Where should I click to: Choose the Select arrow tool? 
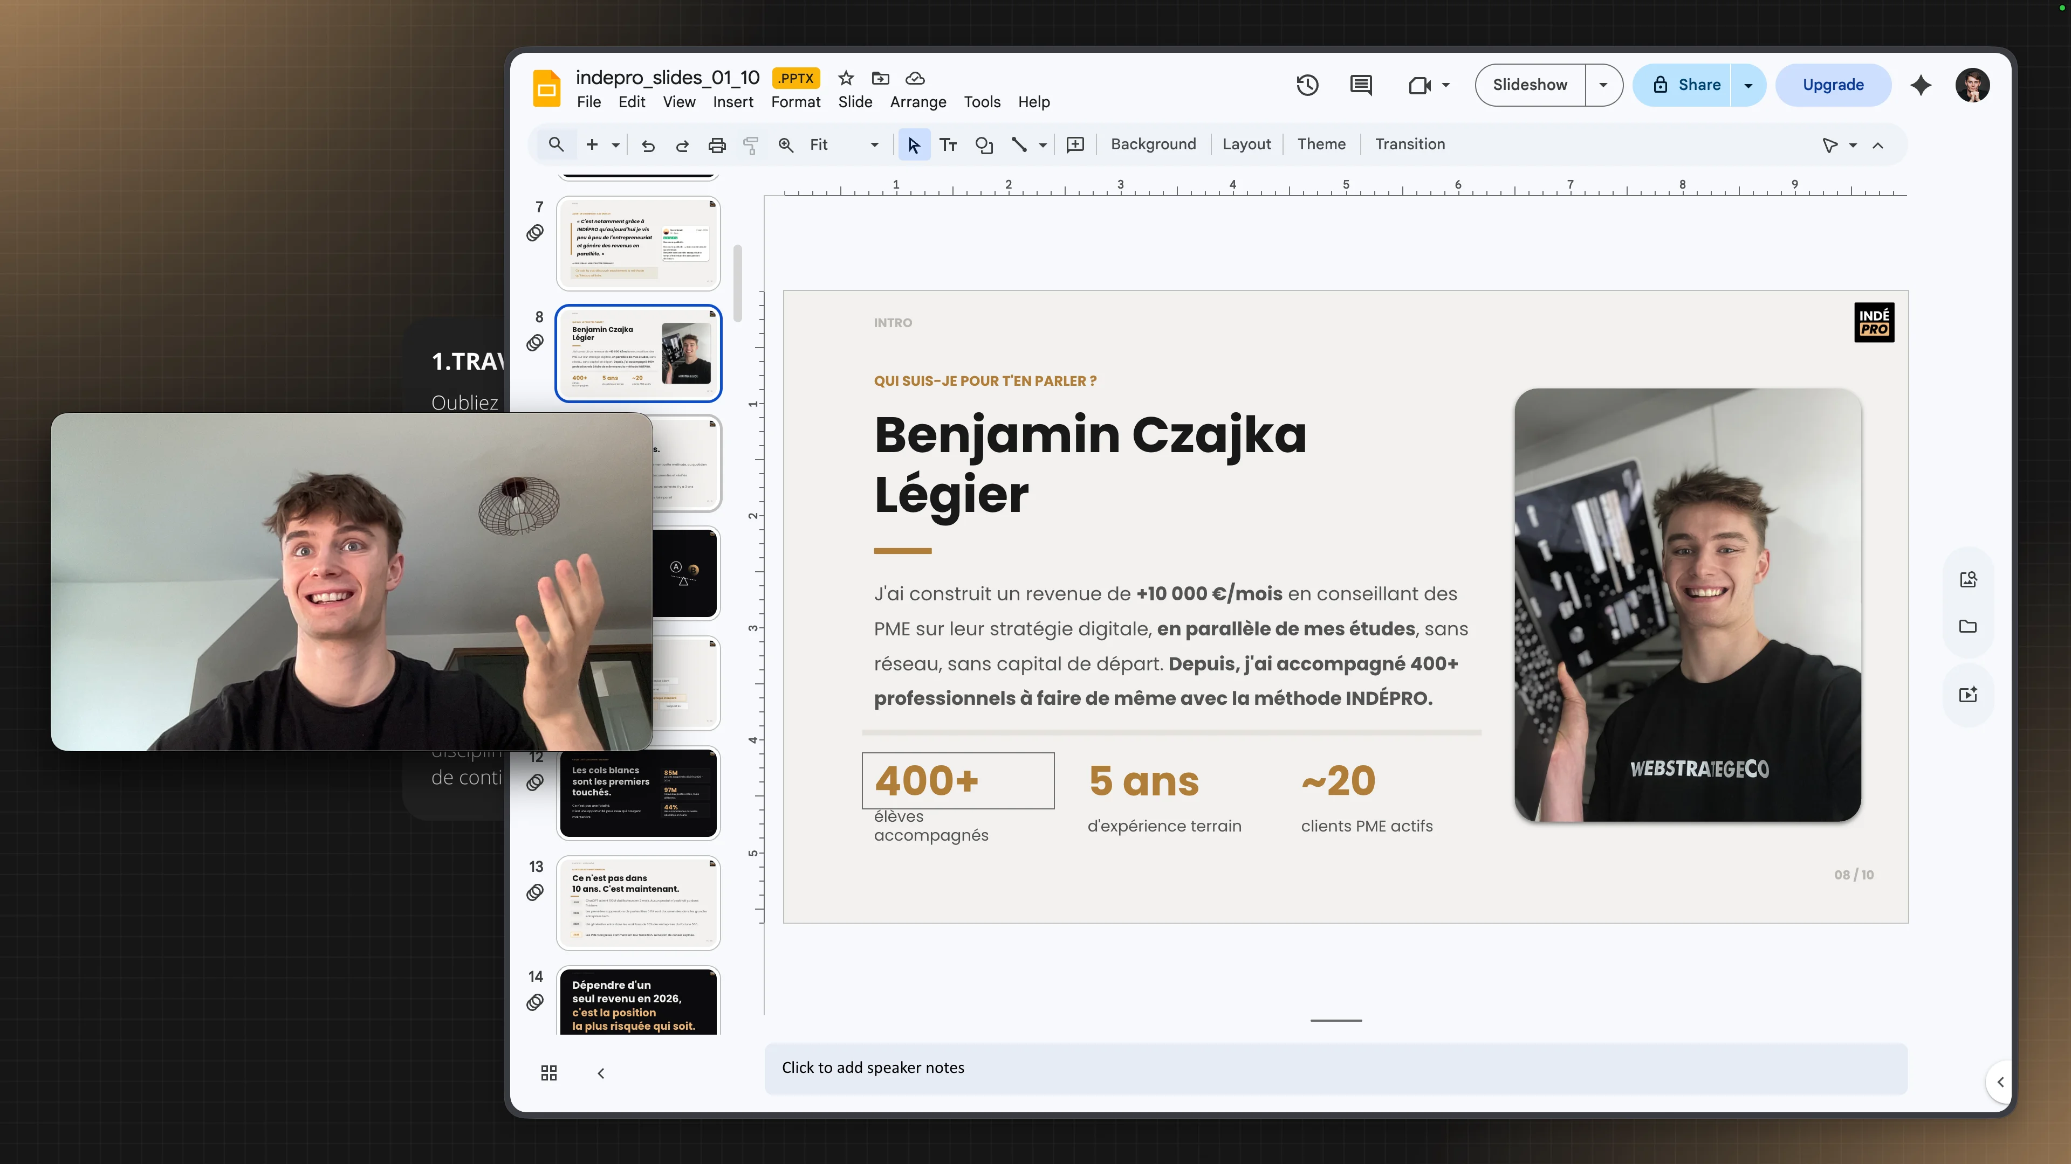coord(914,144)
